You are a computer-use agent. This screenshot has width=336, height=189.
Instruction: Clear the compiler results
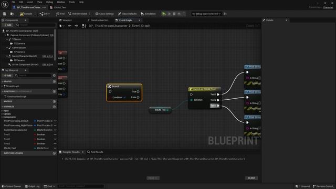click(x=251, y=178)
